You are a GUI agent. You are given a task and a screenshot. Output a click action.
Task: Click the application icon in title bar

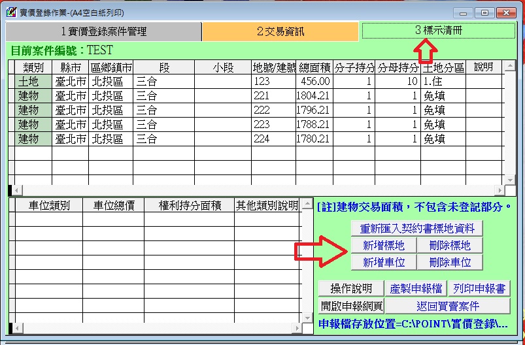pyautogui.click(x=10, y=12)
